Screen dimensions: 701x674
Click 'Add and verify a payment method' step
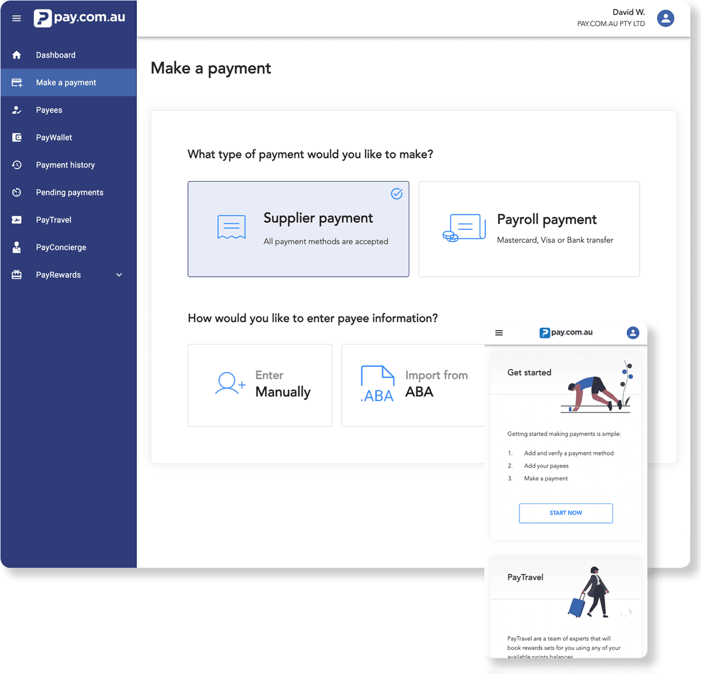coord(569,453)
